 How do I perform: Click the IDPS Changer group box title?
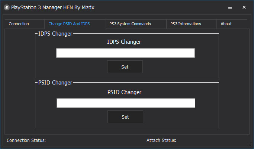click(x=55, y=34)
